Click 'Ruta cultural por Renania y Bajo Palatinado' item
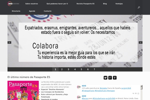 [x=54, y=96]
